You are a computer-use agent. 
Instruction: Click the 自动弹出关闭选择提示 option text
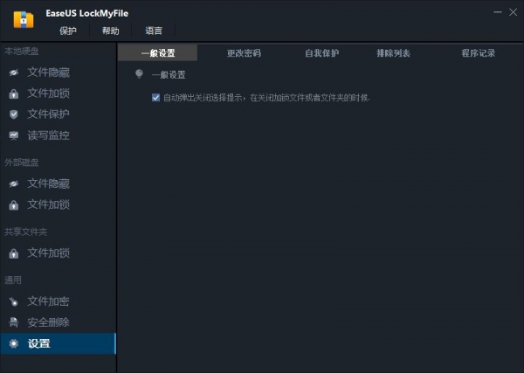click(x=266, y=98)
